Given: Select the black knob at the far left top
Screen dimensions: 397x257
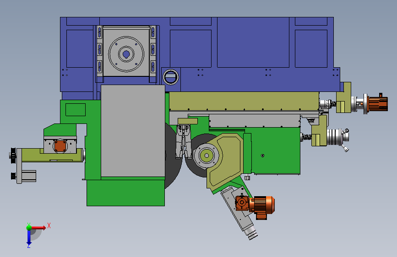Looking at the screenshot, I should pyautogui.click(x=13, y=155).
